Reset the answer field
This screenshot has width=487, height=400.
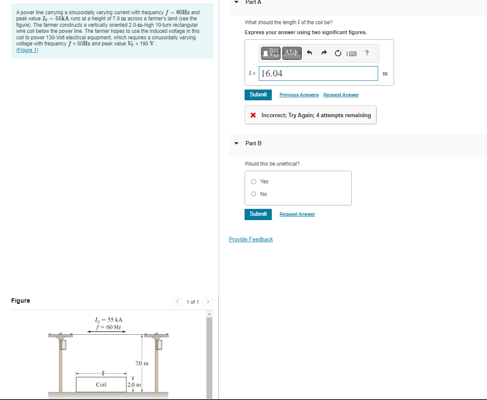338,53
